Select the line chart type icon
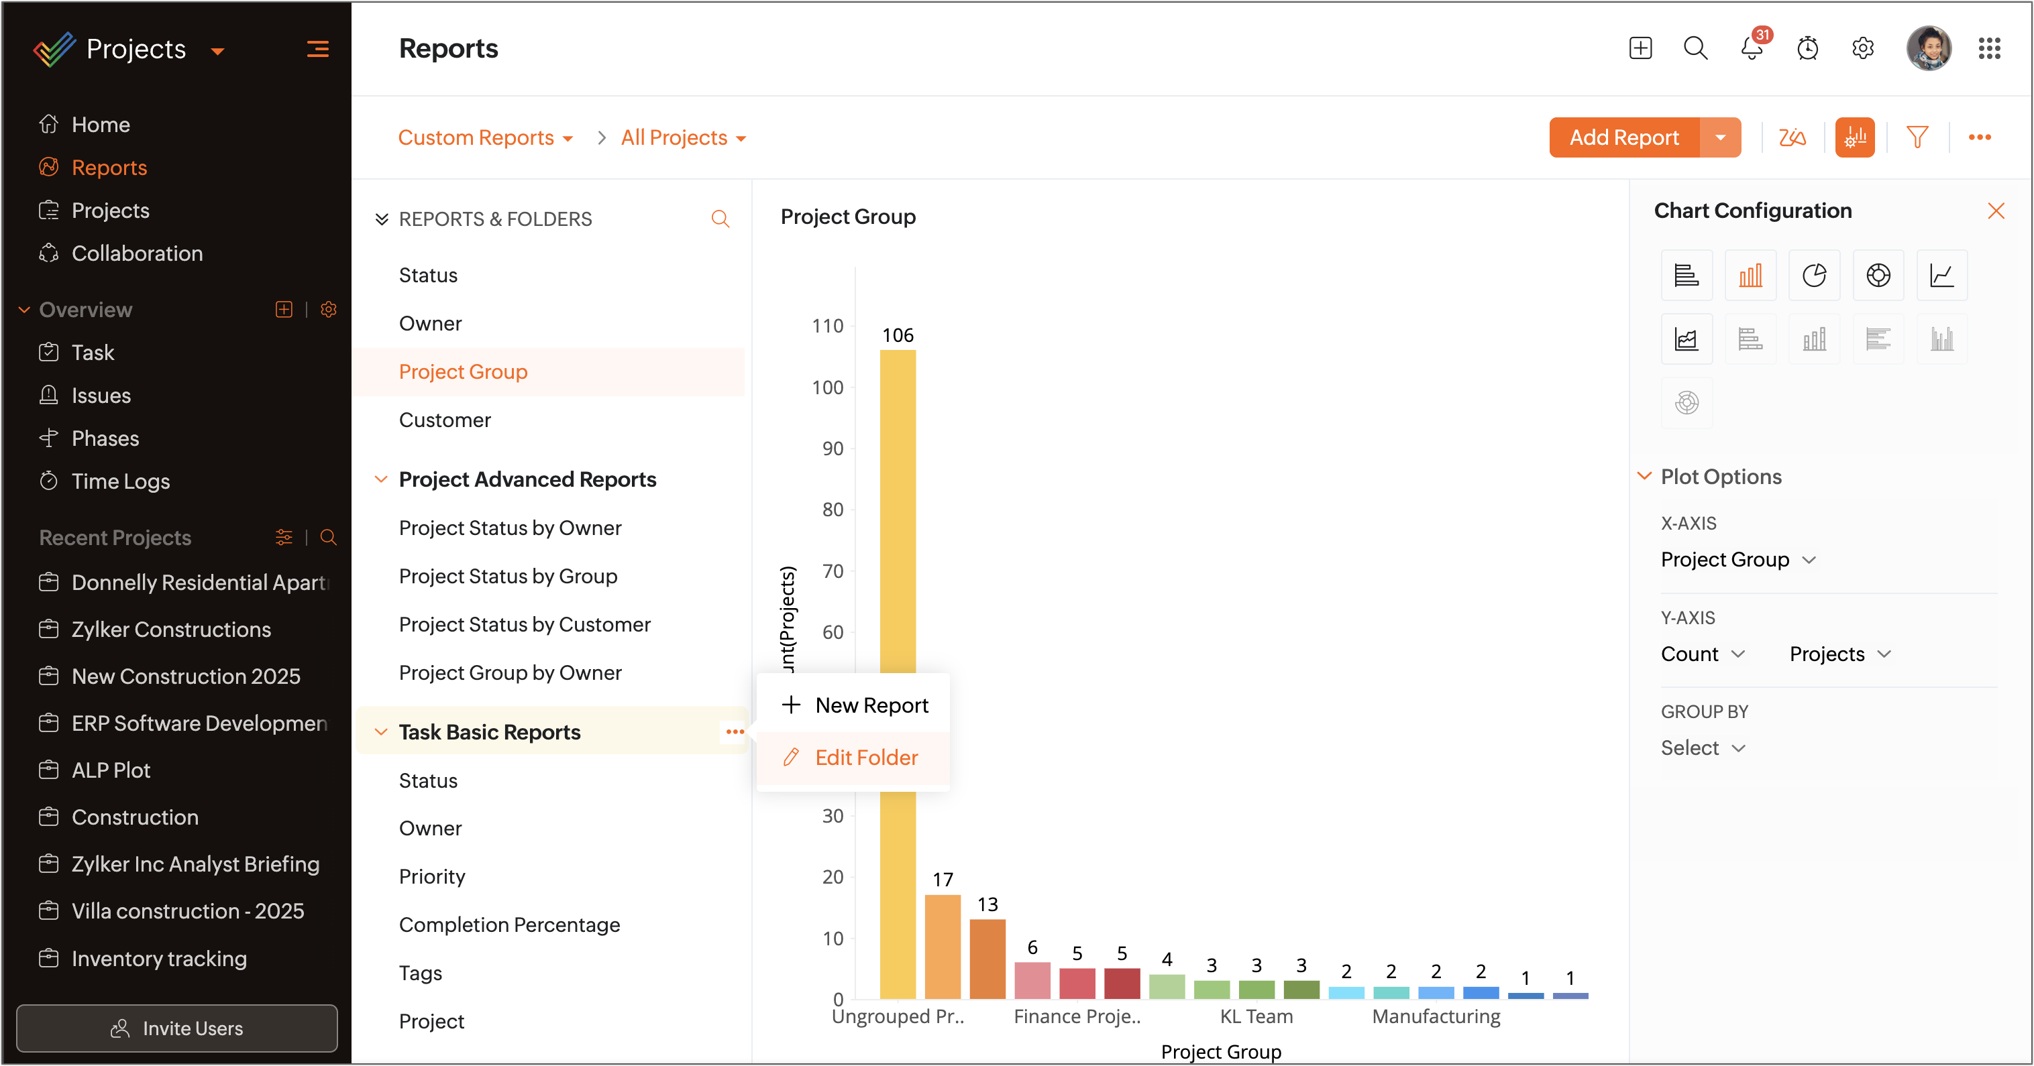This screenshot has height=1066, width=2034. (1941, 276)
